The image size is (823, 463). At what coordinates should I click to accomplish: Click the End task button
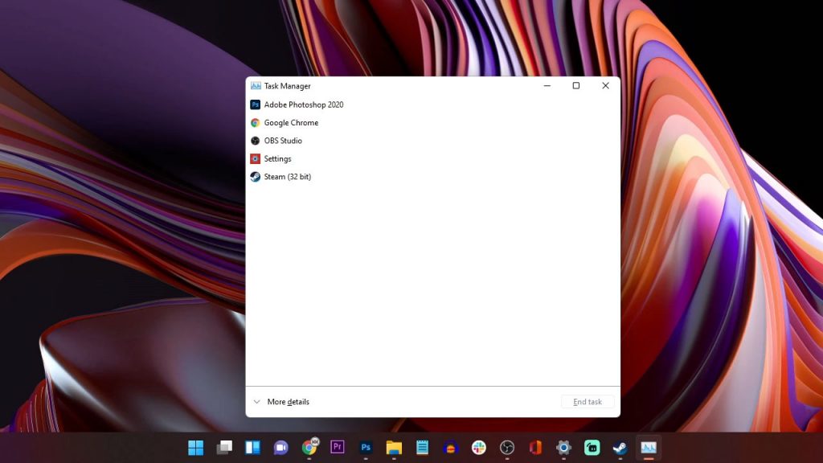(588, 402)
